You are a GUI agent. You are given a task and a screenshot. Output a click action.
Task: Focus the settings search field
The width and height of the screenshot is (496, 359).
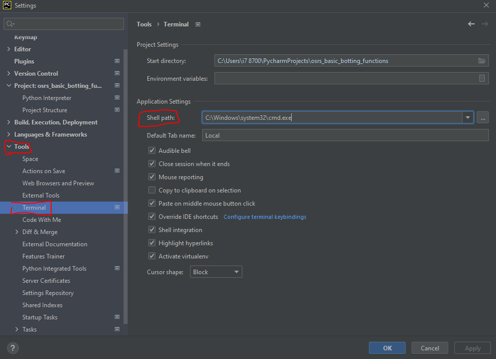point(64,24)
